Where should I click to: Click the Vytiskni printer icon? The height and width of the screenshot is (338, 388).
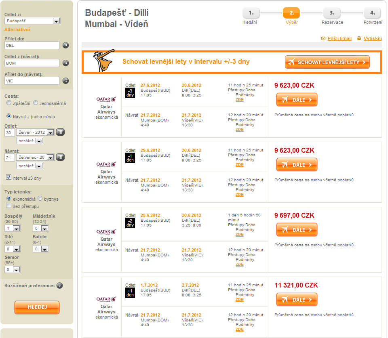359,38
